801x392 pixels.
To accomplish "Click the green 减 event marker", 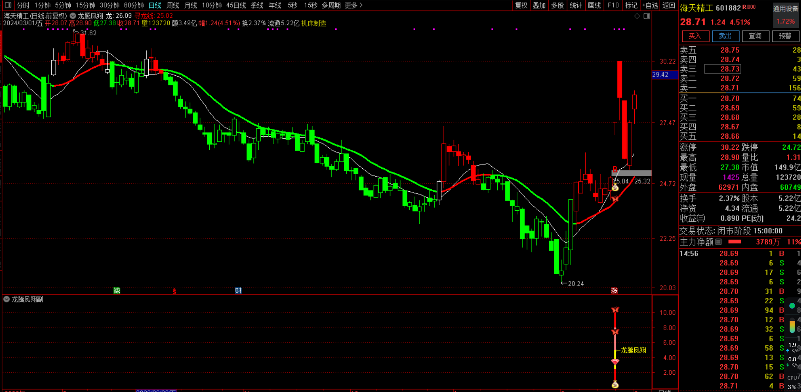I will (117, 291).
